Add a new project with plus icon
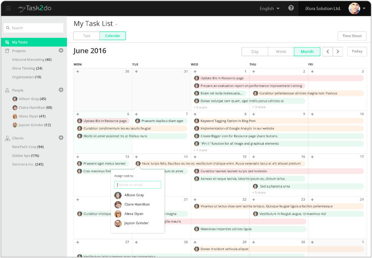Viewport: 372px width, 258px height. [x=61, y=51]
